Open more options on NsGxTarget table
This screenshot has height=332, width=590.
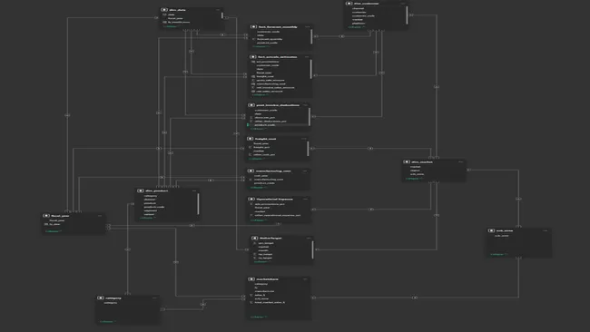point(309,238)
